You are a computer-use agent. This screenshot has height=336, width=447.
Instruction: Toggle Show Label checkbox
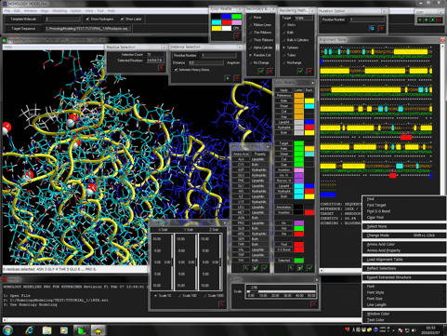tap(122, 20)
